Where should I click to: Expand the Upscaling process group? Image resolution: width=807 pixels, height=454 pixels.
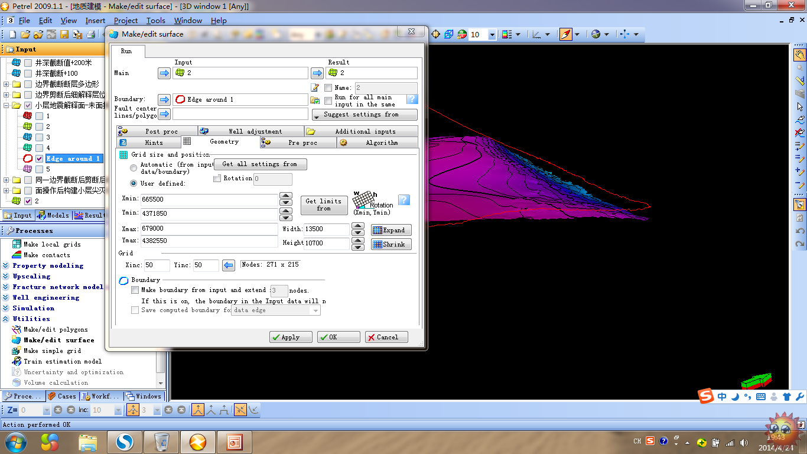point(6,277)
